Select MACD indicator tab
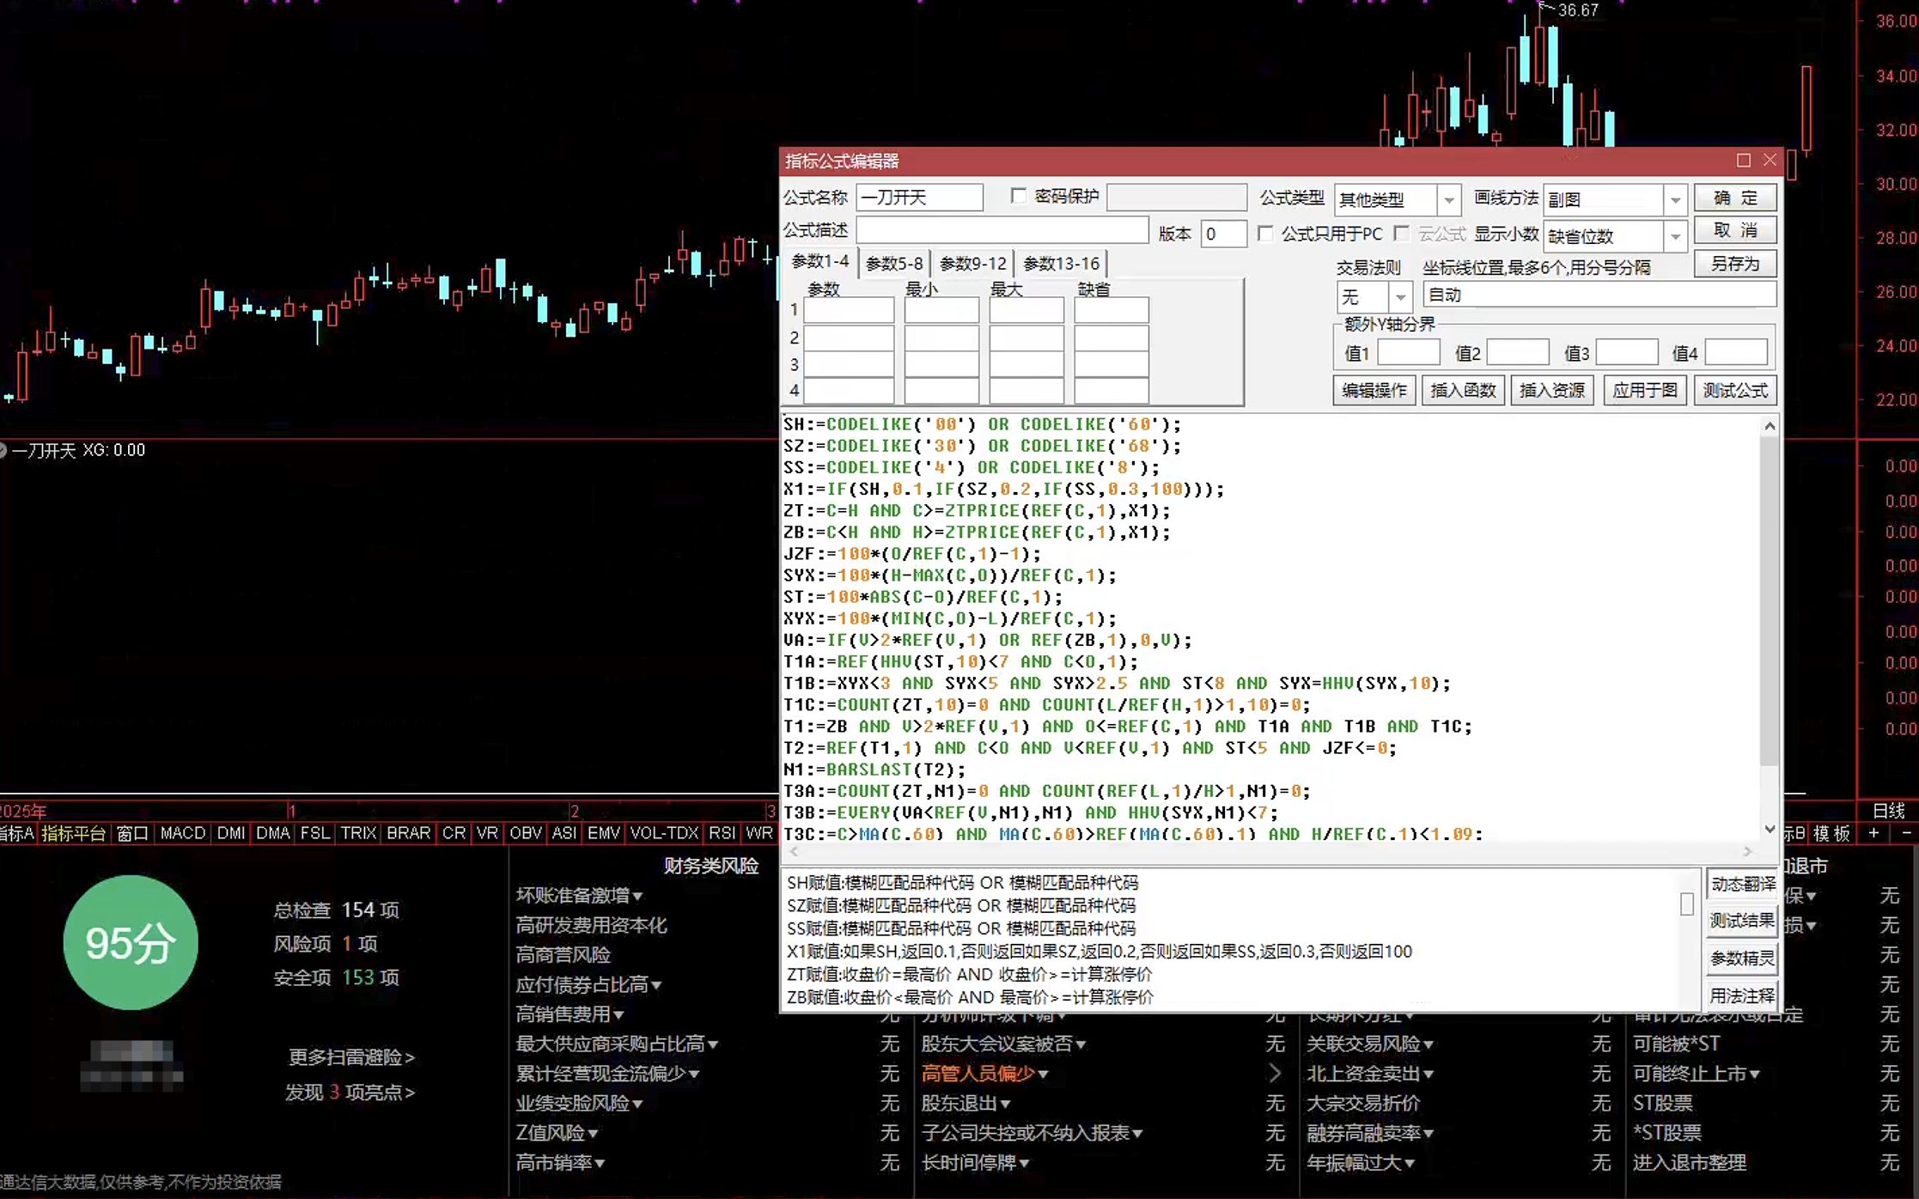1919x1199 pixels. pyautogui.click(x=183, y=833)
